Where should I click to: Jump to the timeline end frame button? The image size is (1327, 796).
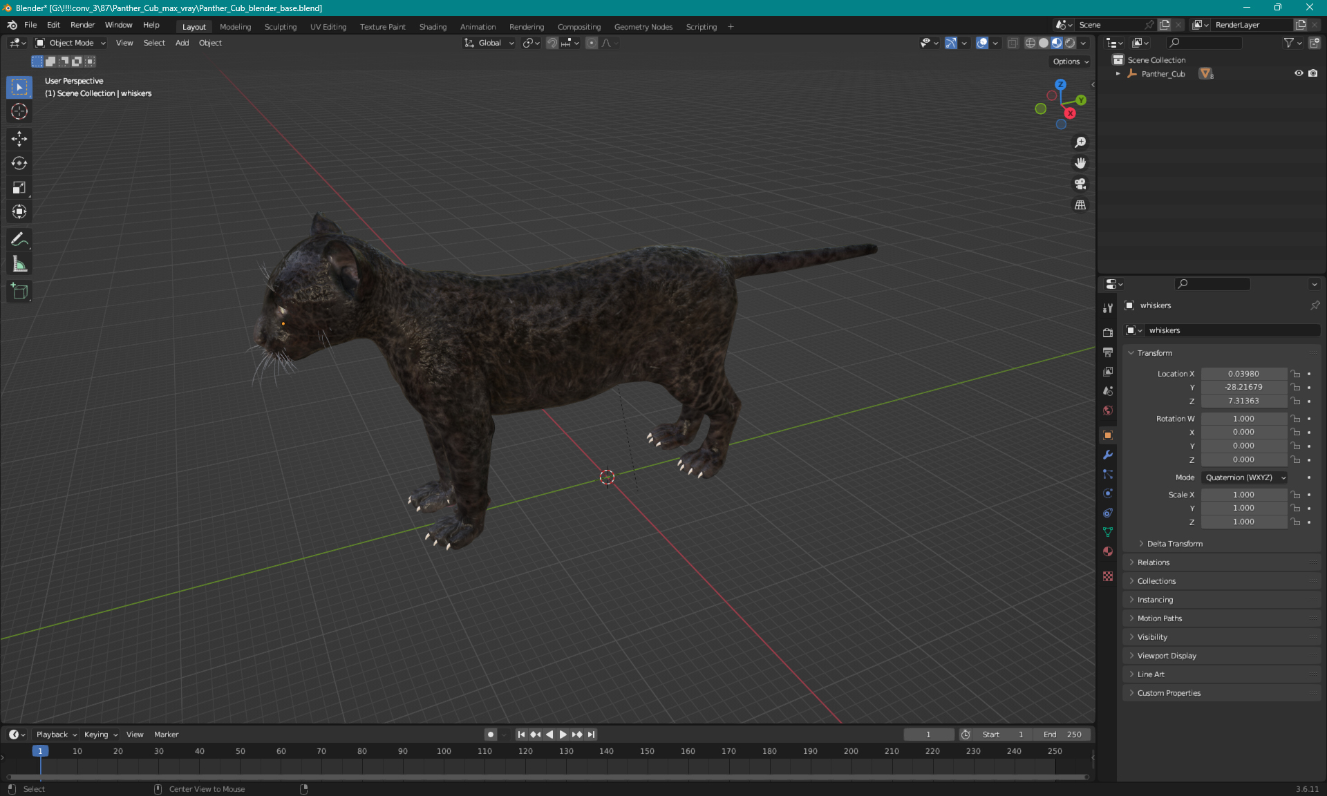coord(591,735)
